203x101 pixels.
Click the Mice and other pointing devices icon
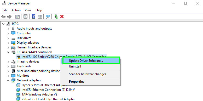pos(13,71)
